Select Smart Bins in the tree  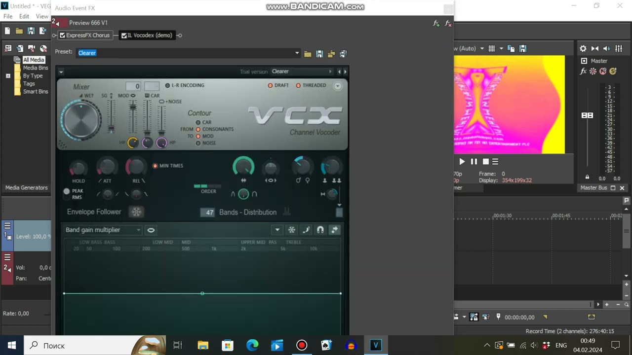[x=36, y=92]
